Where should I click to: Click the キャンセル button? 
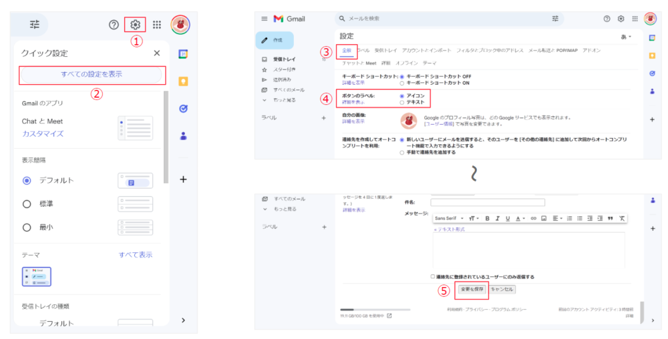pos(502,289)
